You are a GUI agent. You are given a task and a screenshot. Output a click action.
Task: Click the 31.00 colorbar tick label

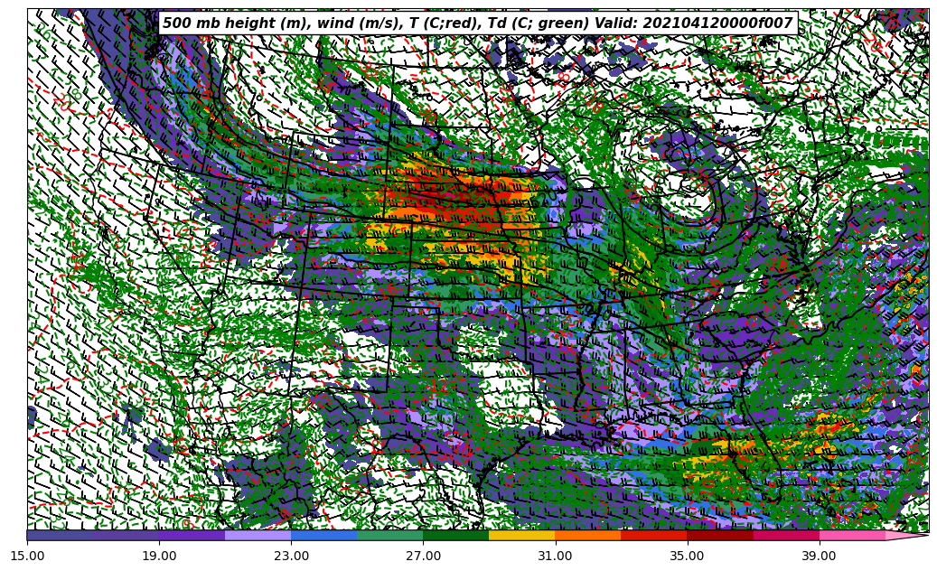pyautogui.click(x=555, y=557)
